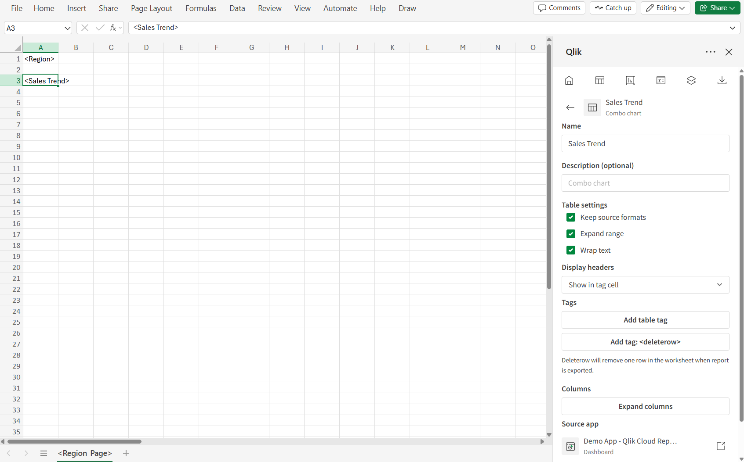
Task: Open the charts/images icon in Qlik panel
Action: tap(630, 80)
